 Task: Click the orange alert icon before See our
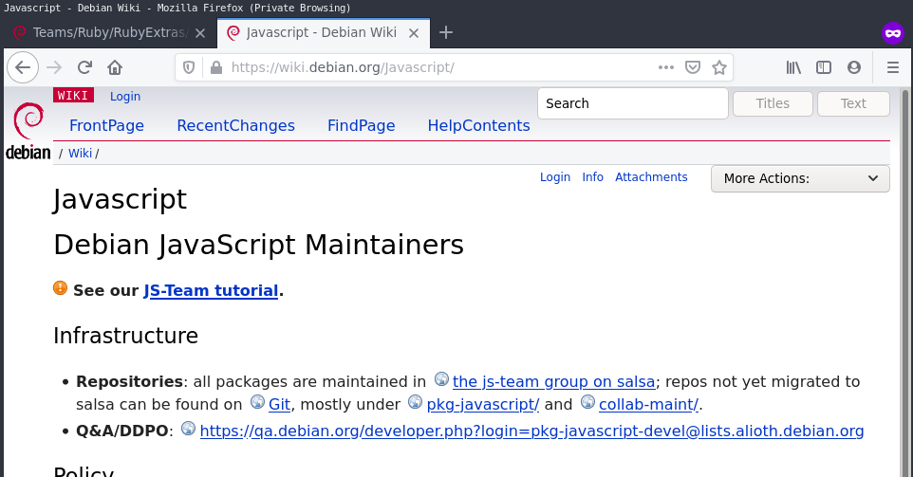point(60,288)
